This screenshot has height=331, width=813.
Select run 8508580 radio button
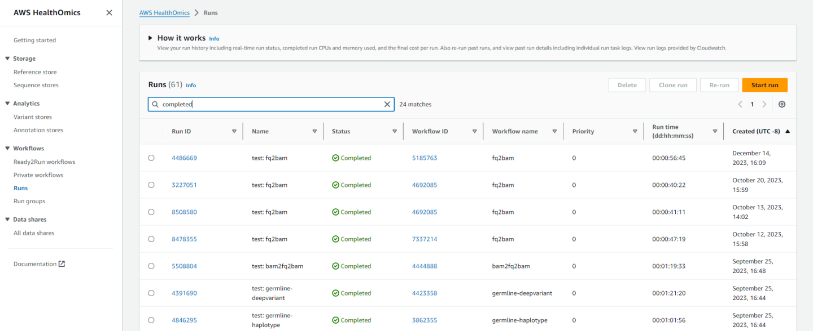point(151,212)
